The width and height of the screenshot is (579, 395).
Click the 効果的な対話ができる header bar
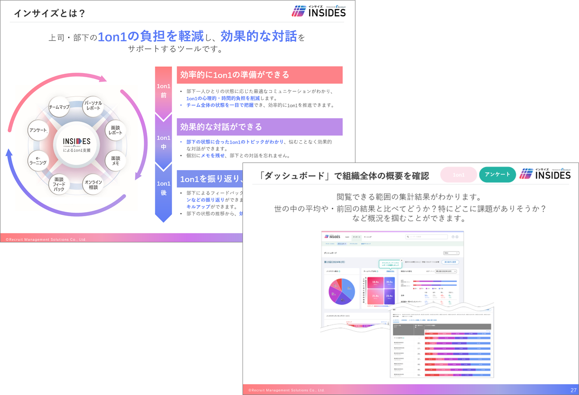(260, 127)
